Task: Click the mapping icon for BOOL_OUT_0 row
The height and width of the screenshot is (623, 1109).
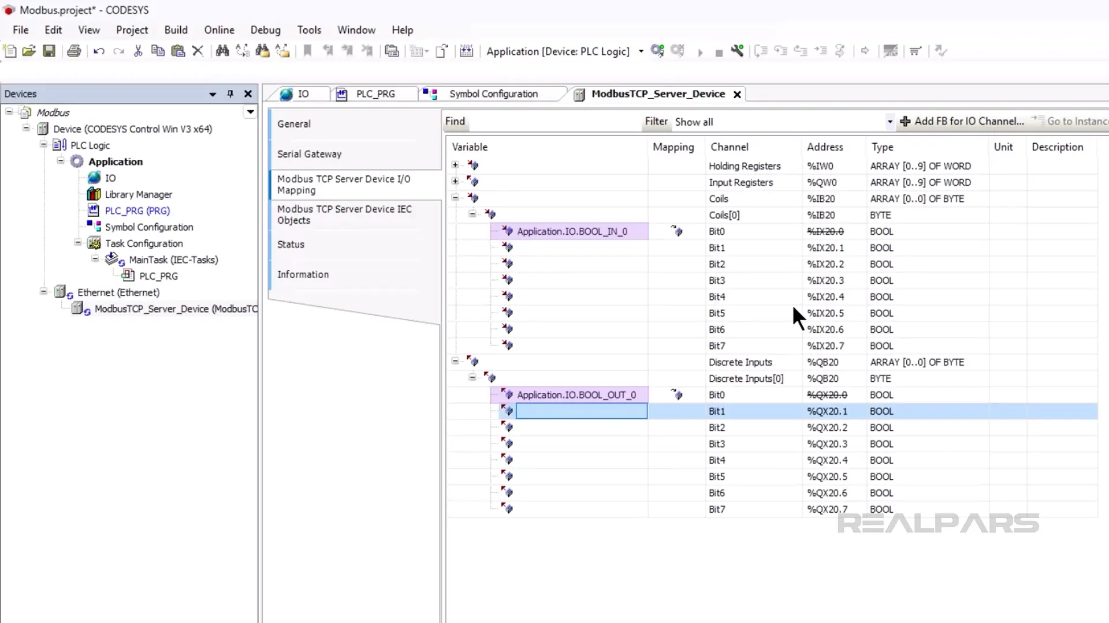Action: tap(676, 395)
